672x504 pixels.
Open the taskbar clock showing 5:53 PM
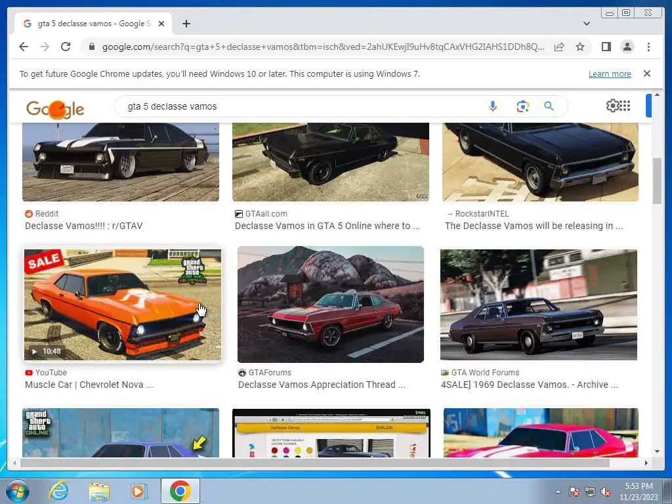coord(639,492)
